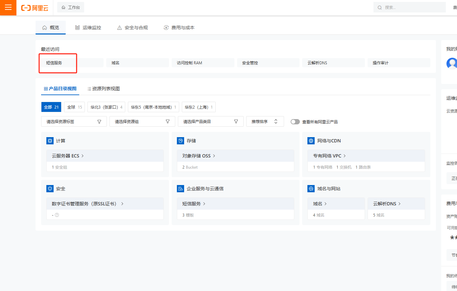Open the 请选择资源标签 dropdown

(x=74, y=121)
